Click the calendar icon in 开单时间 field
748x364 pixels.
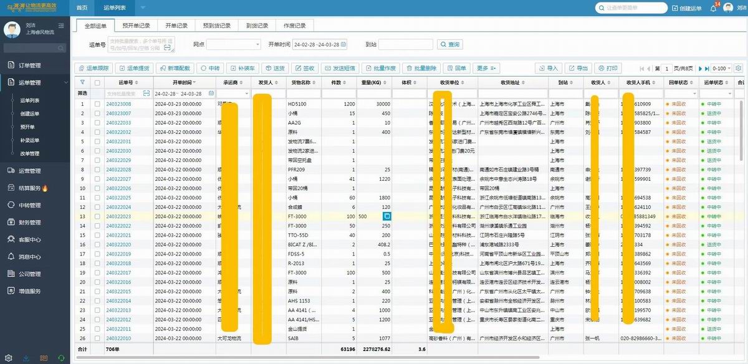coord(343,45)
